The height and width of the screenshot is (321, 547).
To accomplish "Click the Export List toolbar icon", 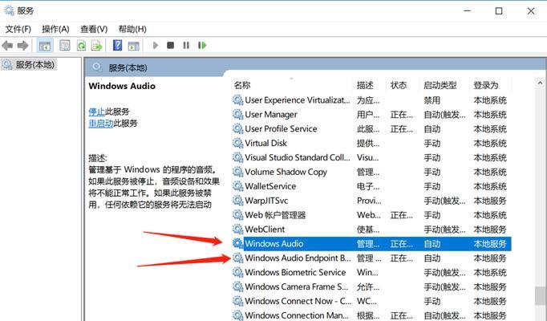I will click(x=96, y=46).
